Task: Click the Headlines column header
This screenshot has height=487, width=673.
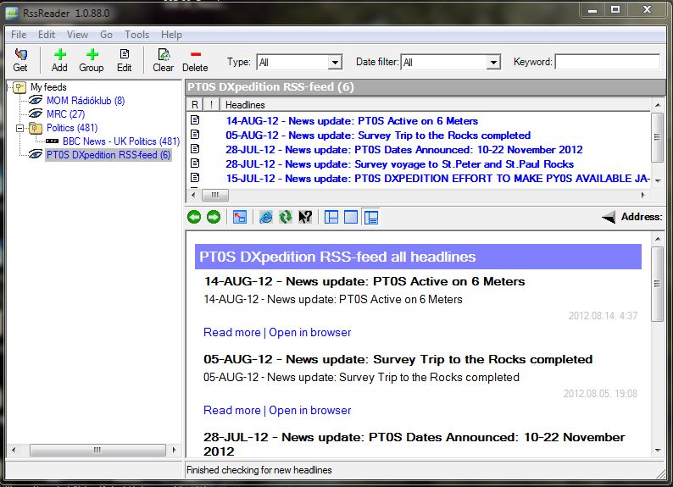Action: 435,105
